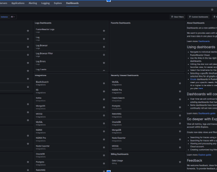217x172 pixels.
Task: Favorite Kafka in the Integrations panel
Action: [104, 99]
